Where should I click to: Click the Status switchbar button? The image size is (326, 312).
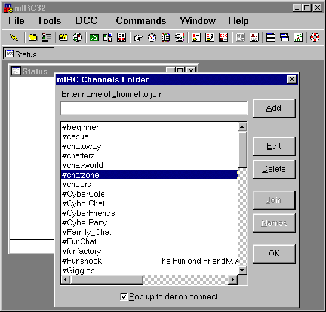coord(29,54)
